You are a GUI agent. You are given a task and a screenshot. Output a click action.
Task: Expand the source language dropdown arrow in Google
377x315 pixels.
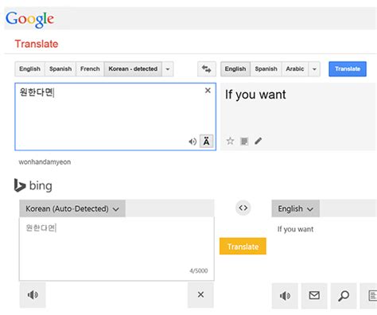(x=168, y=69)
